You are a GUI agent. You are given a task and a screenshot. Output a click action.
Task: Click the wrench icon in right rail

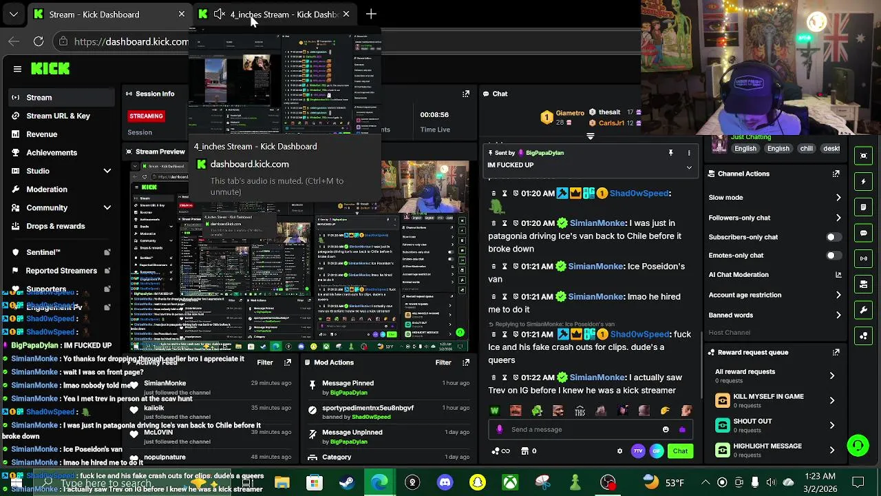(x=863, y=311)
